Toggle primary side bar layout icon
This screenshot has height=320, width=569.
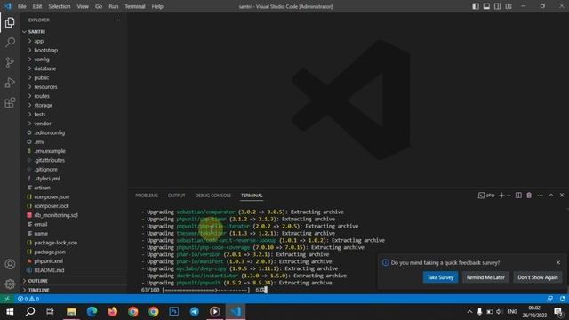coord(476,6)
